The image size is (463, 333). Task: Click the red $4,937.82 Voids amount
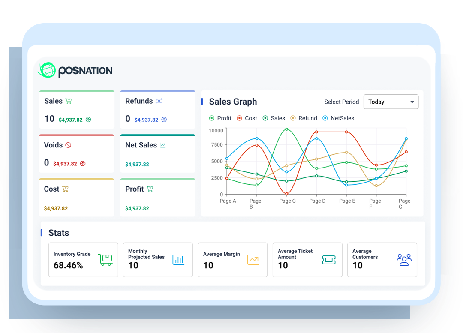(65, 164)
